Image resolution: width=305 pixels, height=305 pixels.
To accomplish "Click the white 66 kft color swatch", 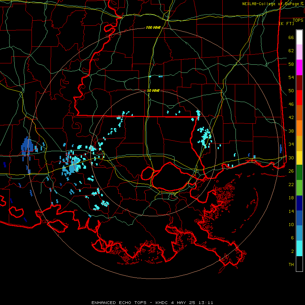I will click(x=299, y=37).
